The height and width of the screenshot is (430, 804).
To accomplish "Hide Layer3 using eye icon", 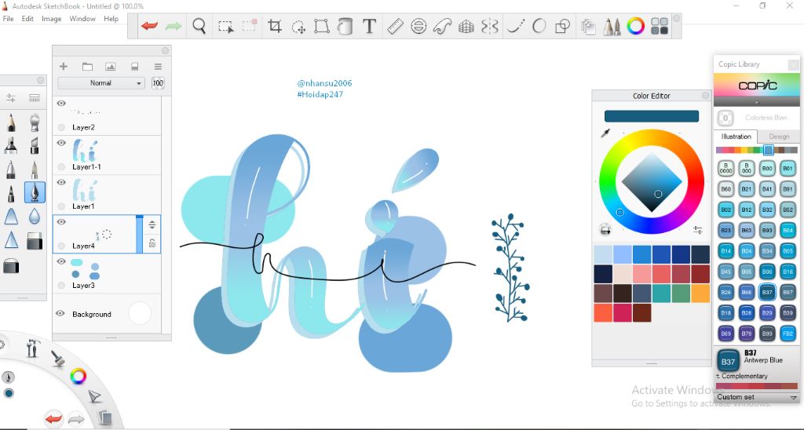I will (x=61, y=261).
